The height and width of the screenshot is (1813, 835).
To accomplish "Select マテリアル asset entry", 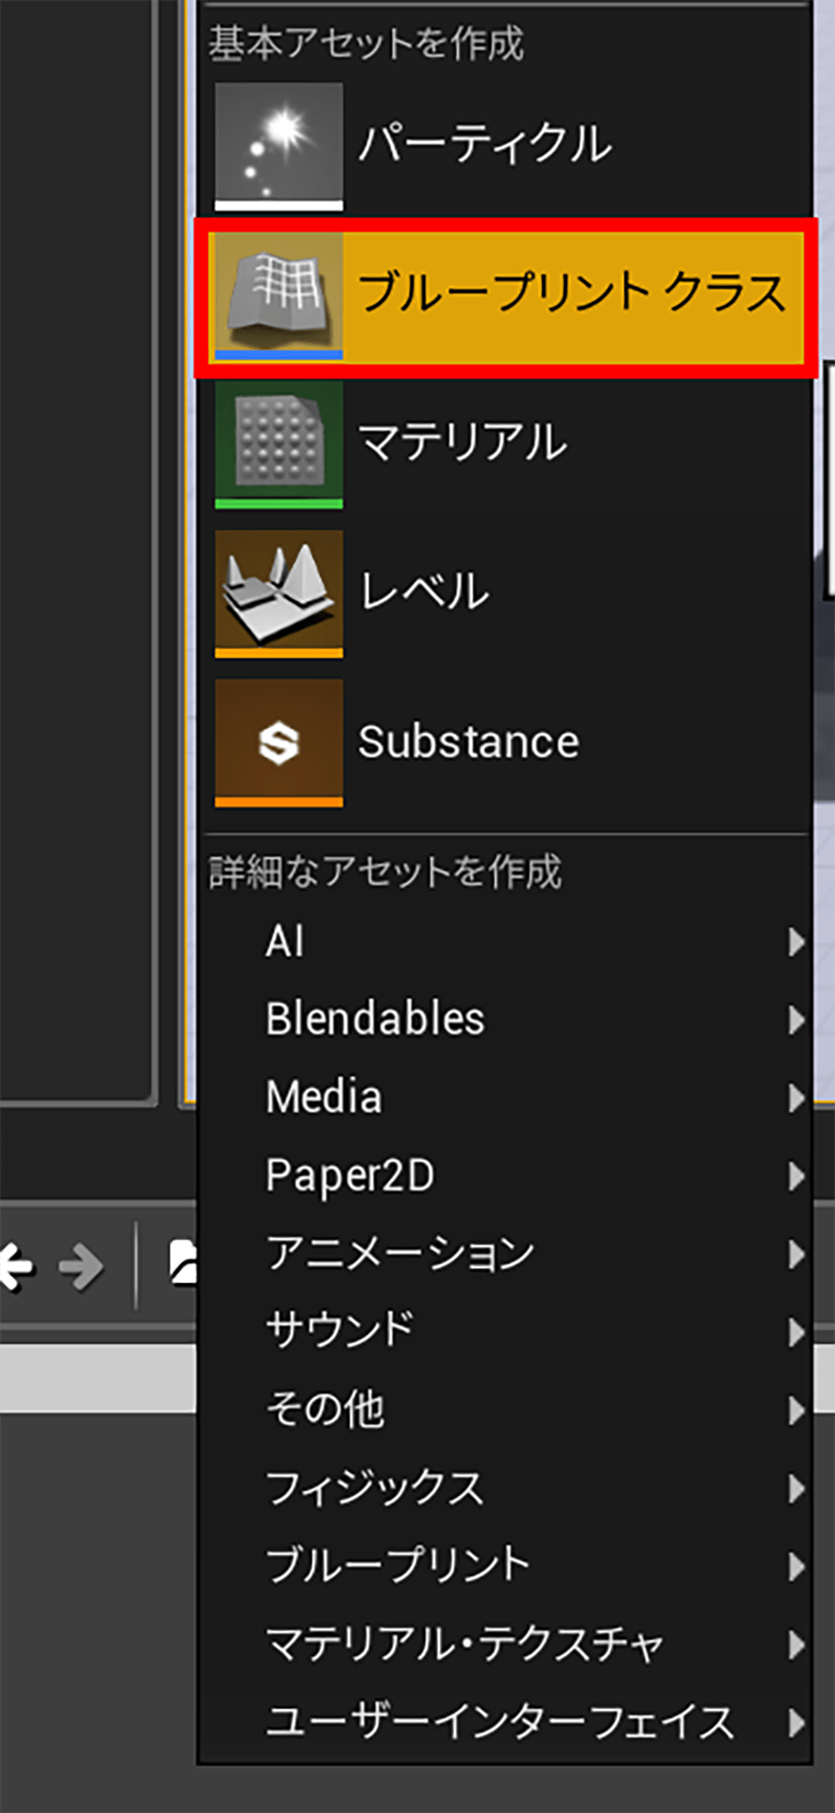I will 506,445.
